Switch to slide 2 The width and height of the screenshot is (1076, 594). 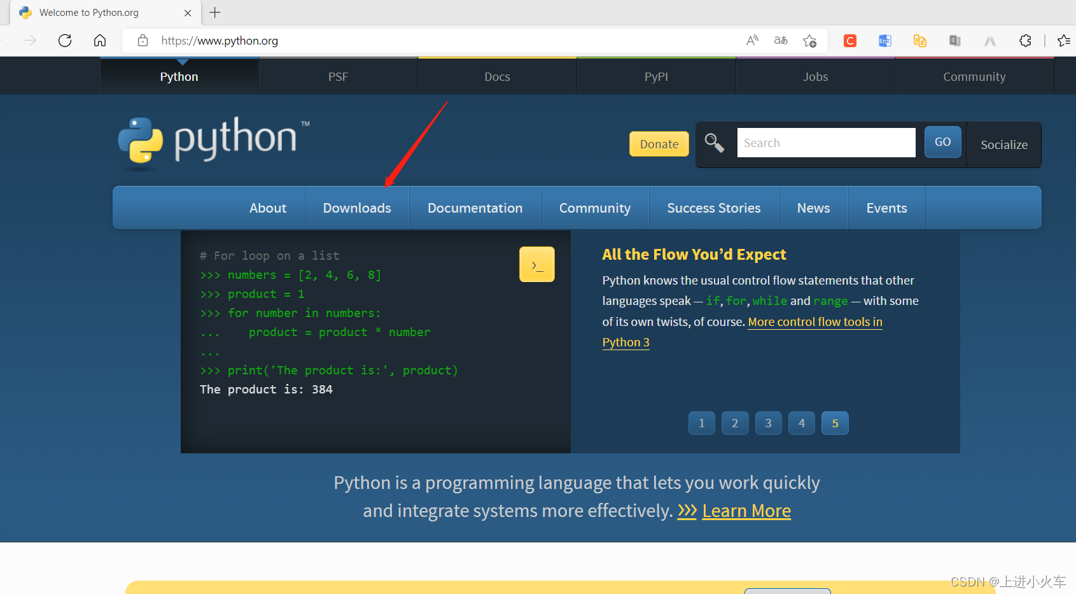pos(735,423)
